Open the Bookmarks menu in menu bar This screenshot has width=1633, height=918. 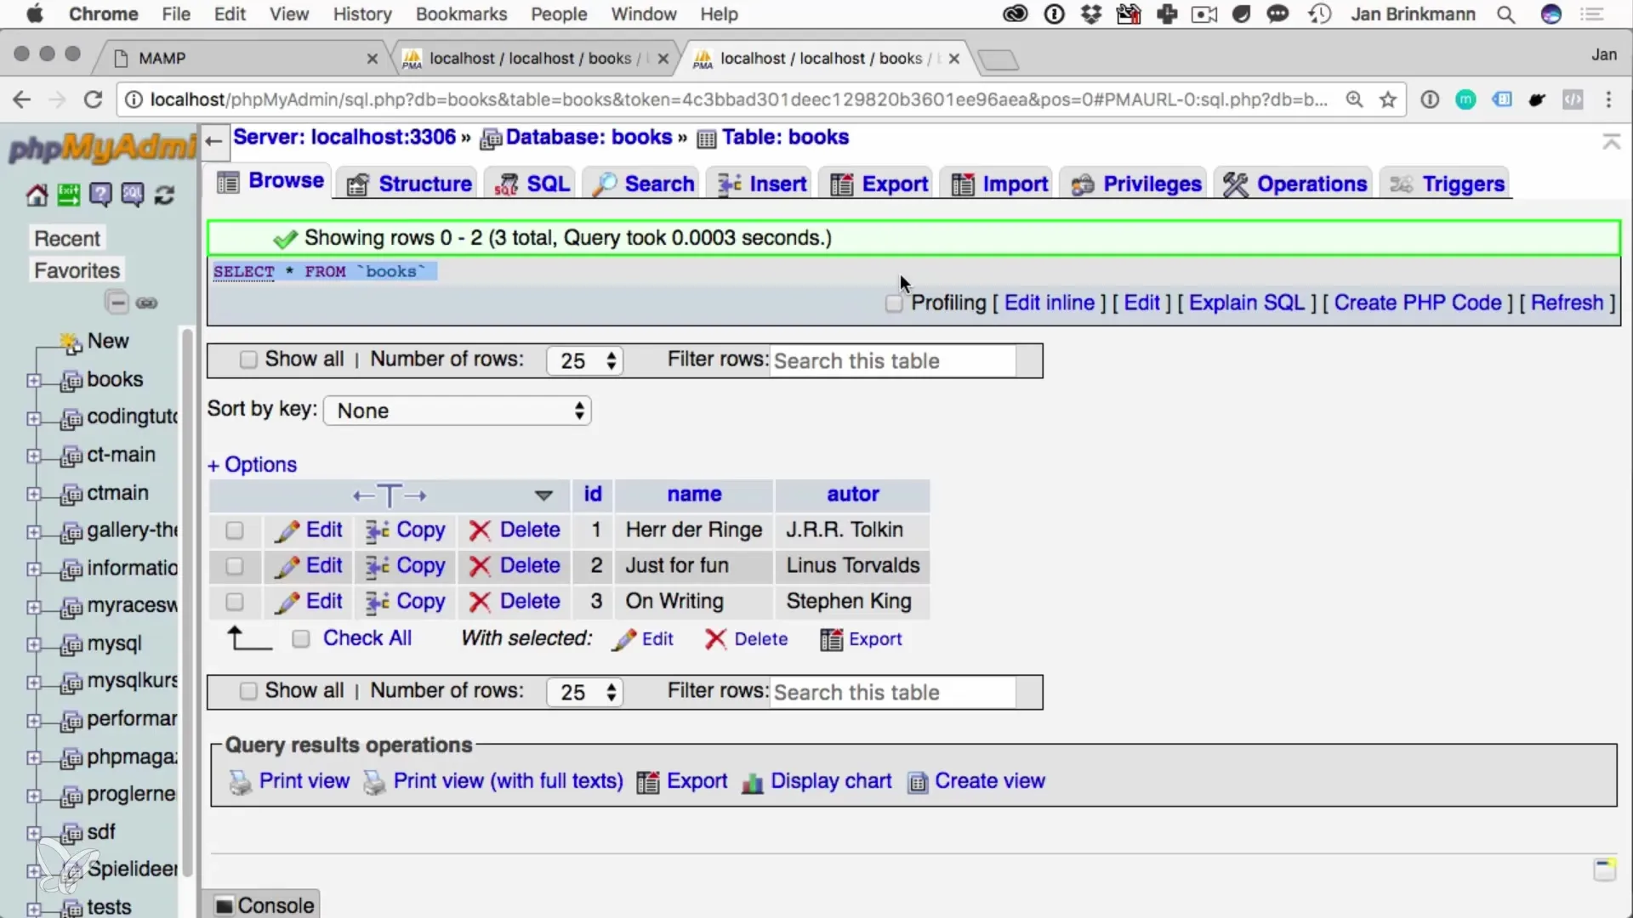pos(461,14)
